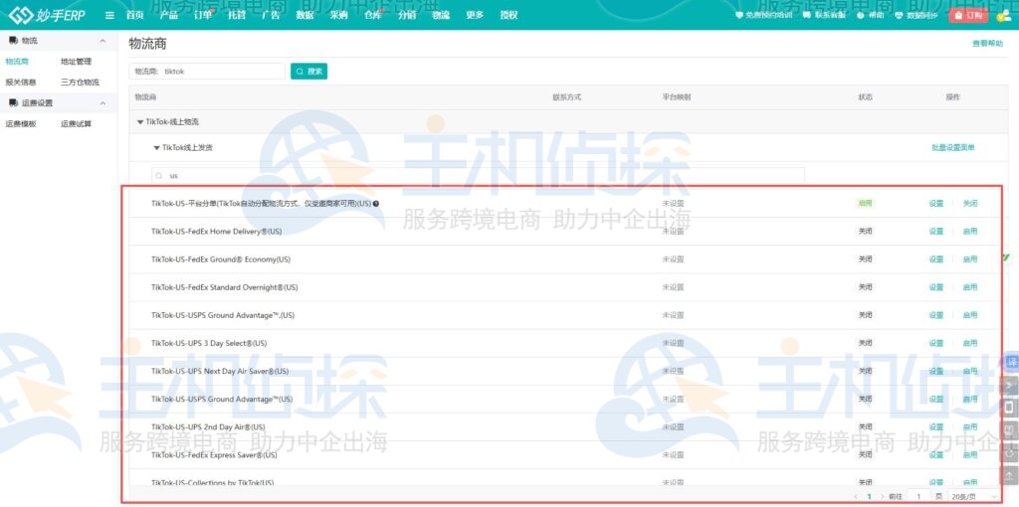Viewport: 1019px width, 507px height.
Task: Click the 前往 page number input
Action: point(918,497)
